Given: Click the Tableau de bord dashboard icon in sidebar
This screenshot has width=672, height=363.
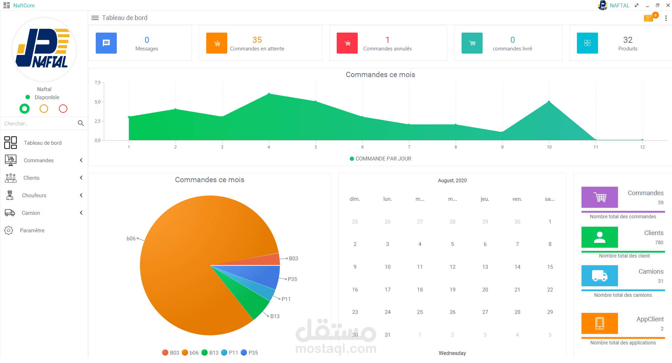Looking at the screenshot, I should point(11,143).
